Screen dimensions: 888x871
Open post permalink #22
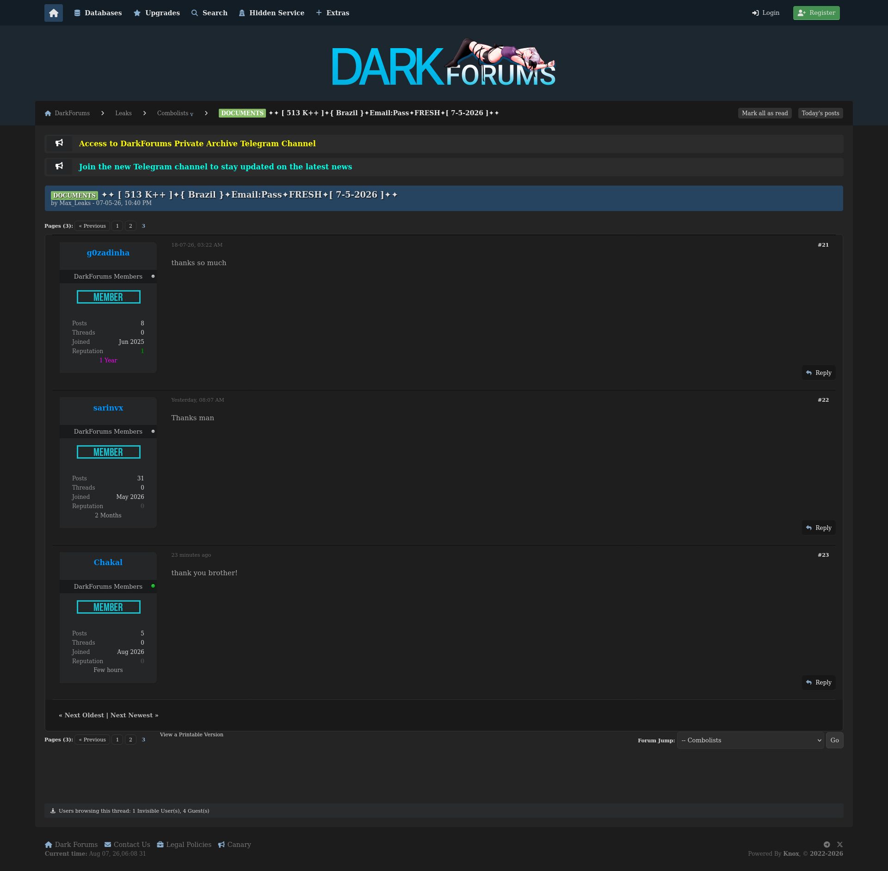(x=823, y=400)
